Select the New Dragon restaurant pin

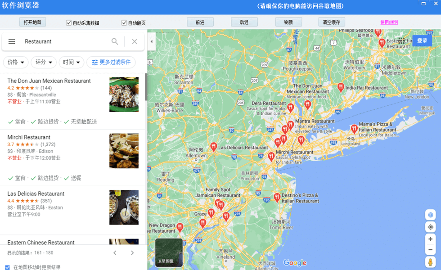point(180,228)
